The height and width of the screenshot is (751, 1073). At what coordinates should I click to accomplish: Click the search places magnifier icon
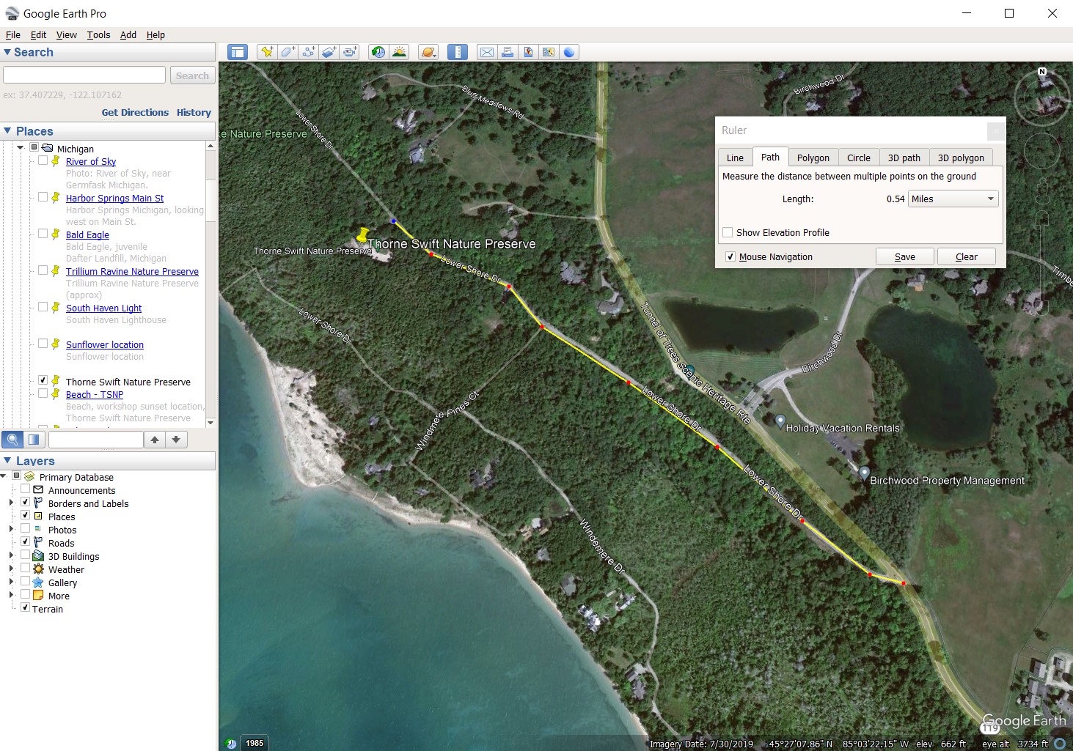coord(12,440)
